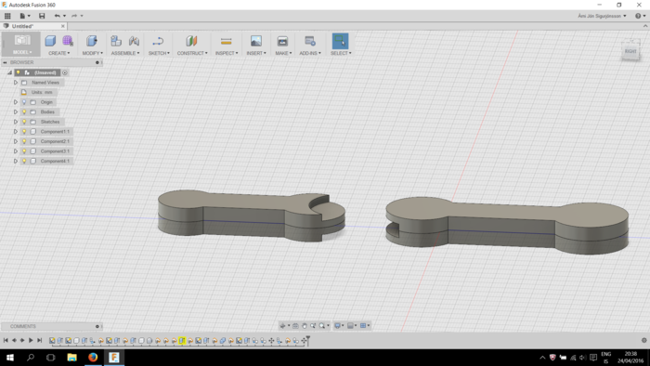Toggle visibility bulb of Component4:1
The image size is (650, 366).
pyautogui.click(x=24, y=161)
